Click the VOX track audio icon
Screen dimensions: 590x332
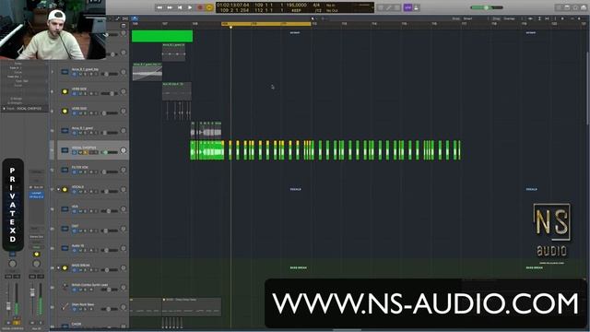tap(65, 209)
